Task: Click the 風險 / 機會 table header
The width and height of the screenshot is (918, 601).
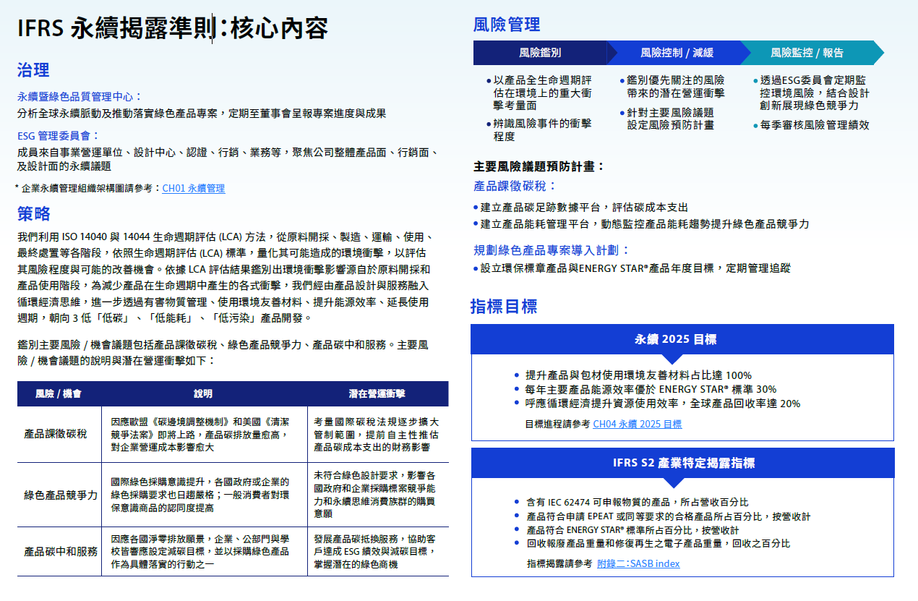Action: (x=59, y=394)
